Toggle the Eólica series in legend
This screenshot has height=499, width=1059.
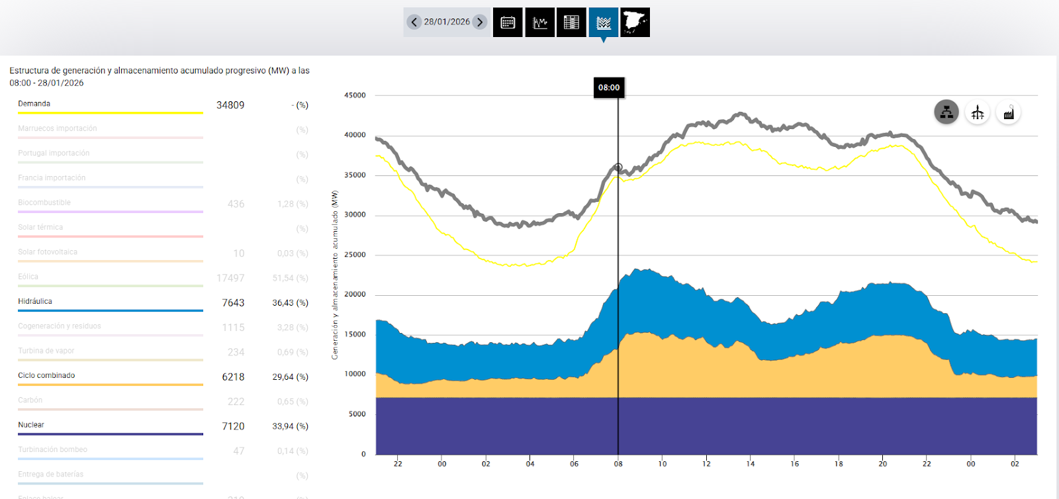pyautogui.click(x=28, y=277)
